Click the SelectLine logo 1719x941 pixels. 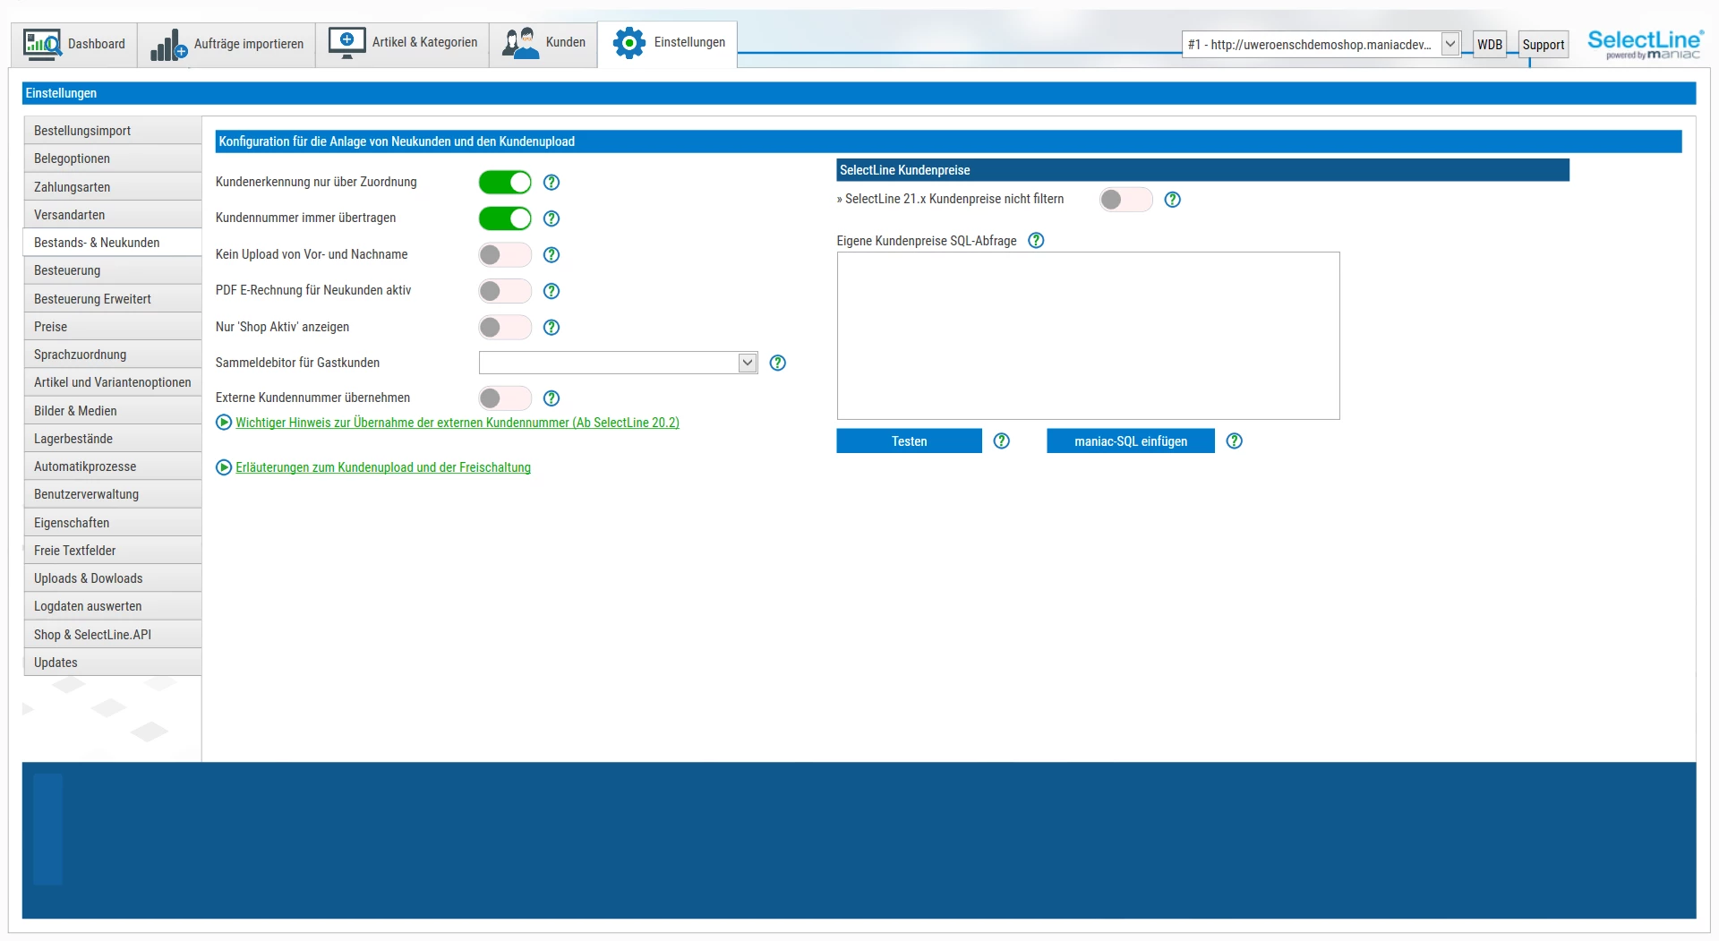pyautogui.click(x=1646, y=44)
